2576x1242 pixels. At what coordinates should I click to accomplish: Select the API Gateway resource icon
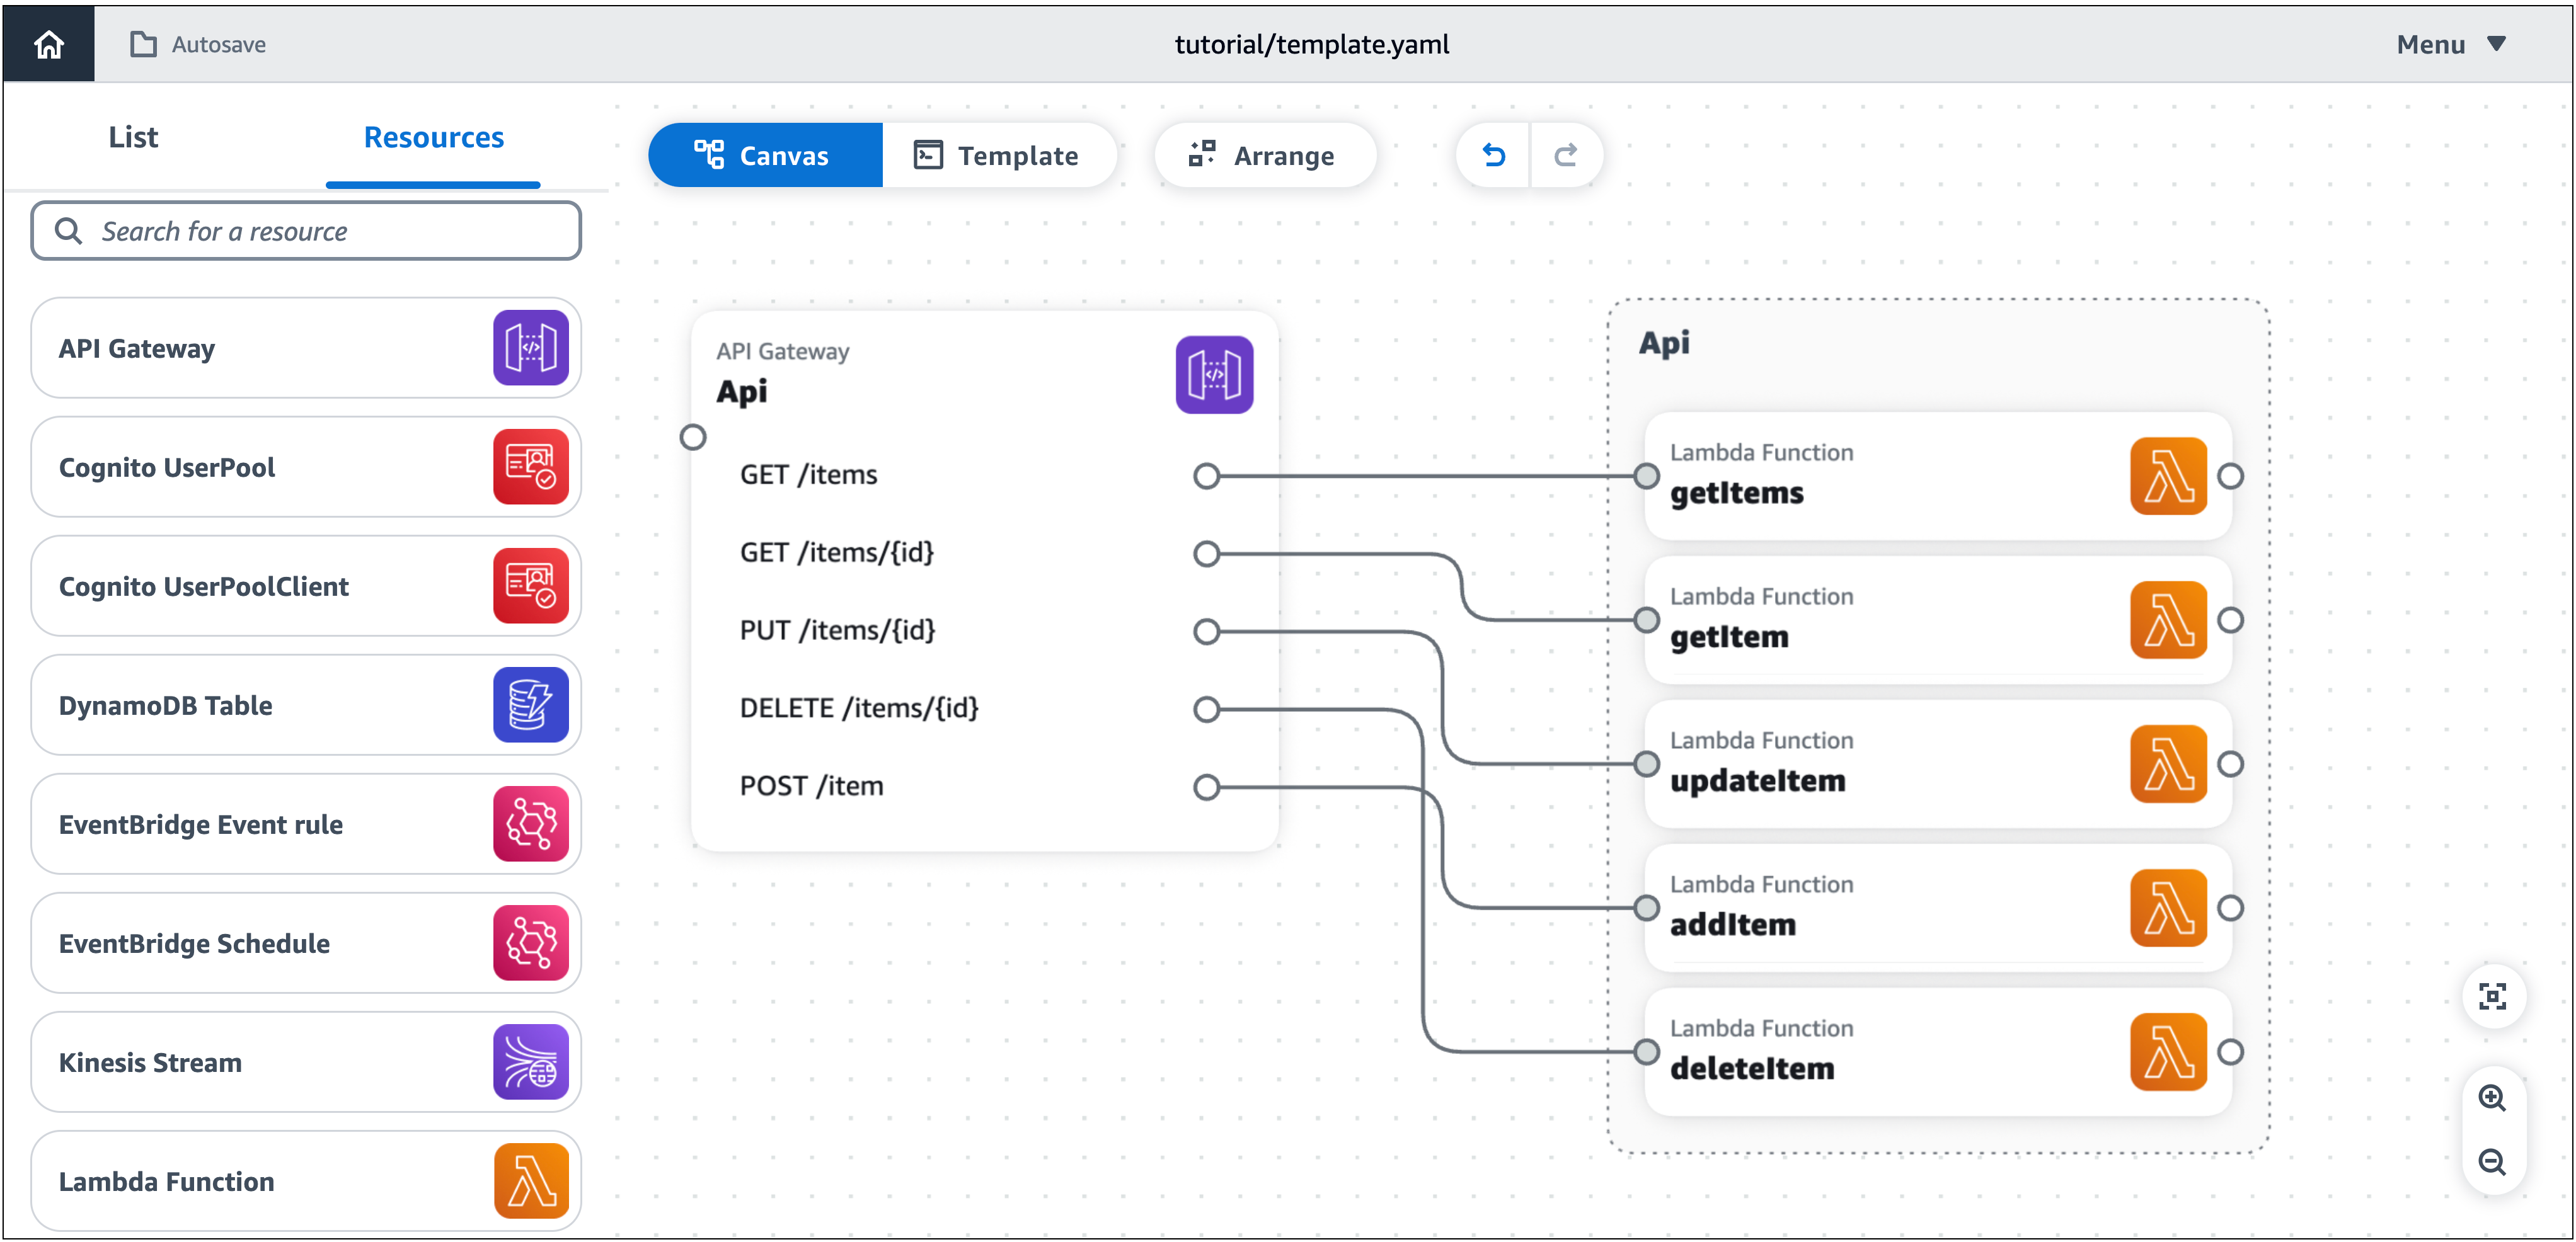coord(530,348)
